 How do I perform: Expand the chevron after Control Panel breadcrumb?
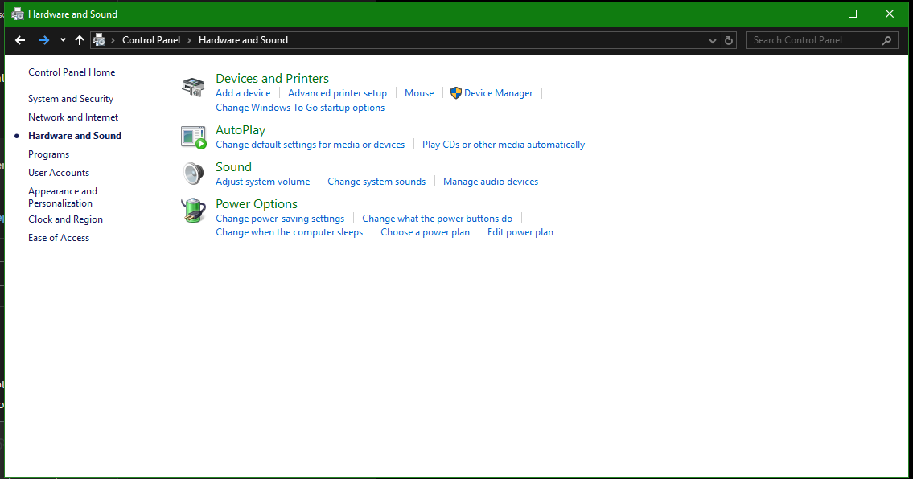[x=189, y=40]
